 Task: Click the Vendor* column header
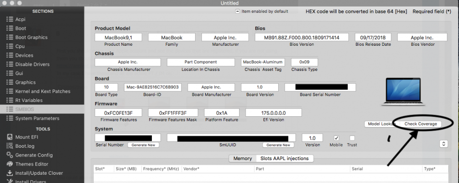click(218, 169)
